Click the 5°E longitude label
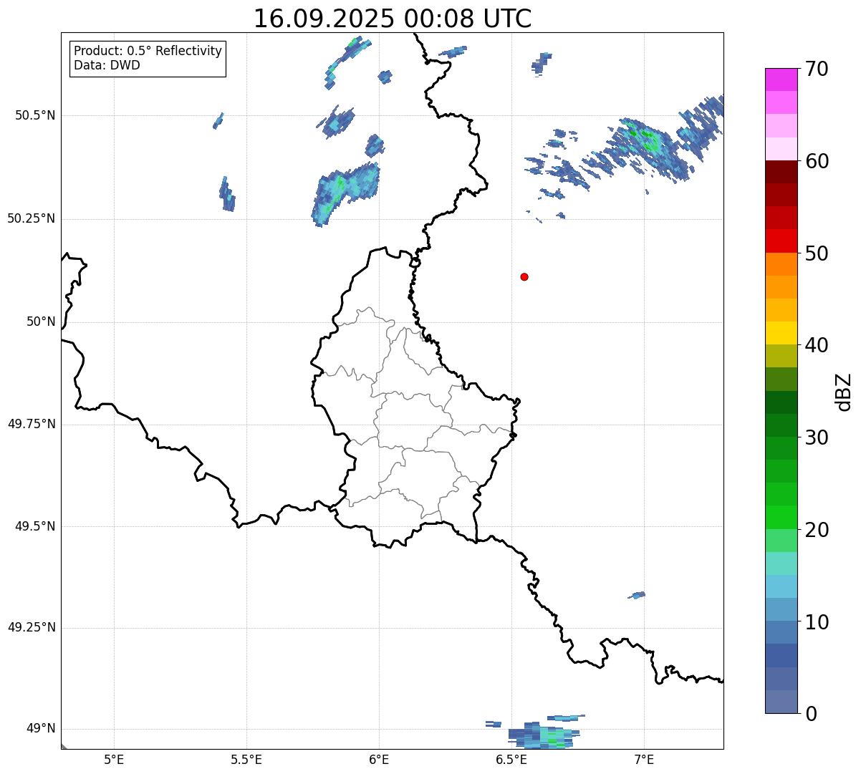This screenshot has width=861, height=774. pos(114,760)
